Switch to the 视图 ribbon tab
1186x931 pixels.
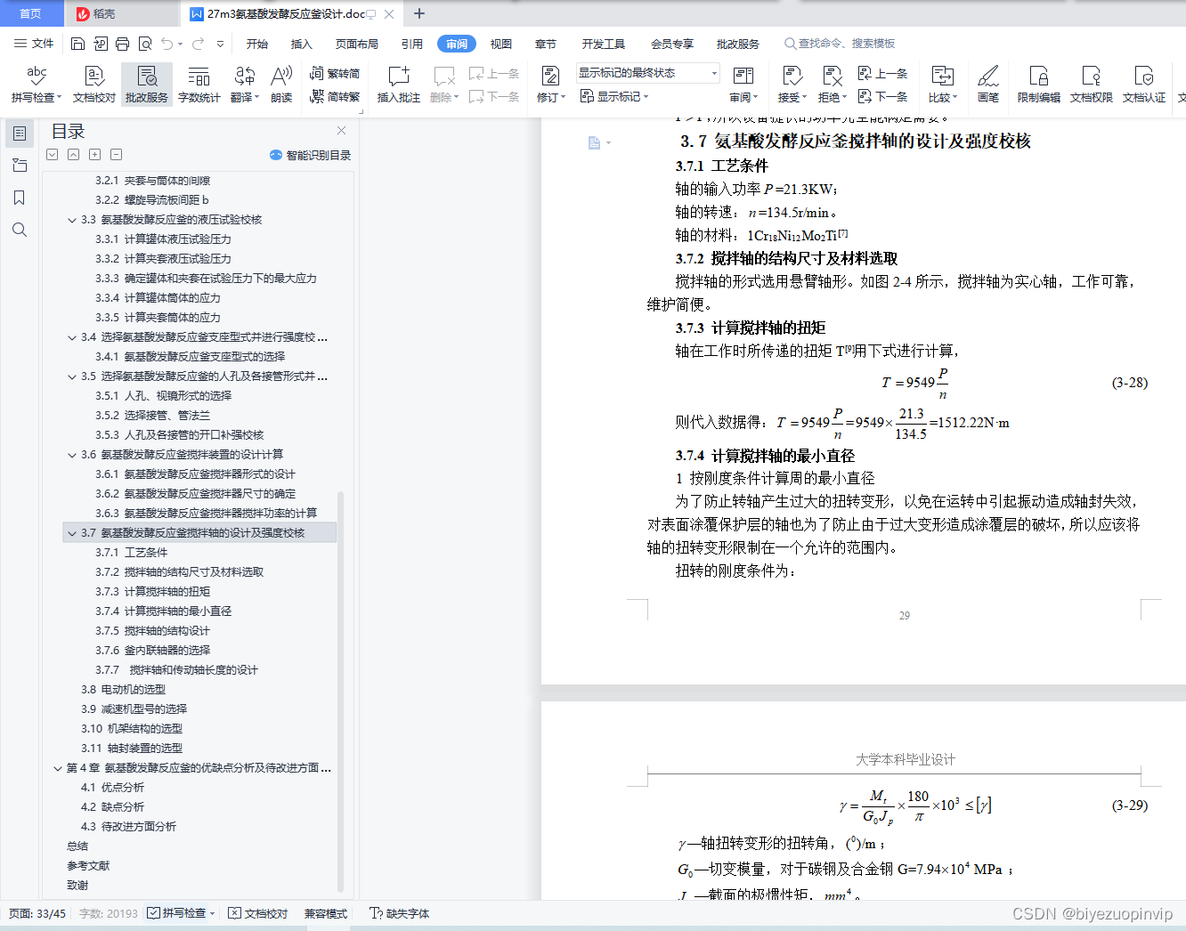click(x=501, y=44)
